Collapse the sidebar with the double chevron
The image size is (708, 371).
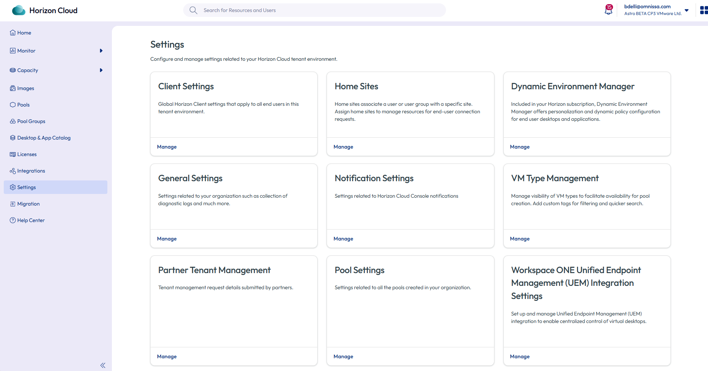(103, 365)
